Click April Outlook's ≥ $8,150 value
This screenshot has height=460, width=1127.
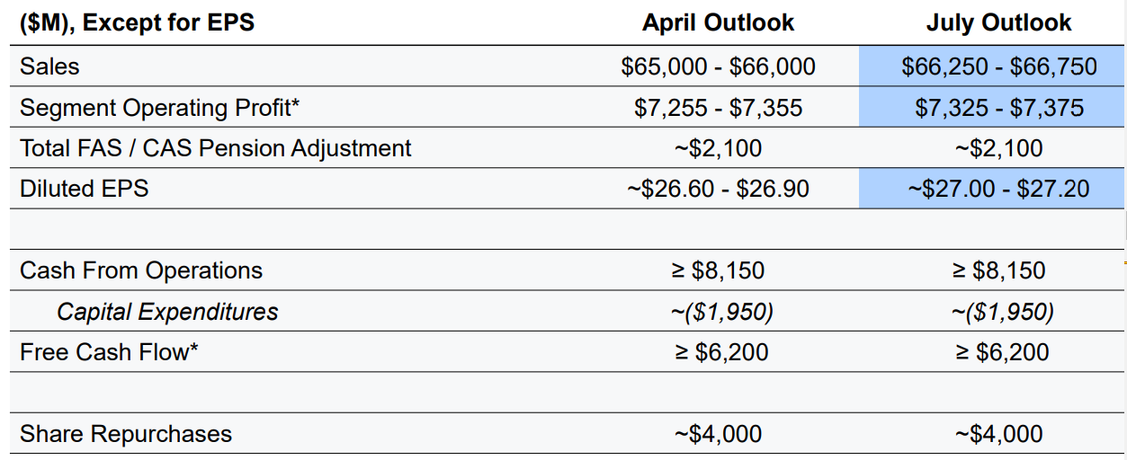point(720,270)
